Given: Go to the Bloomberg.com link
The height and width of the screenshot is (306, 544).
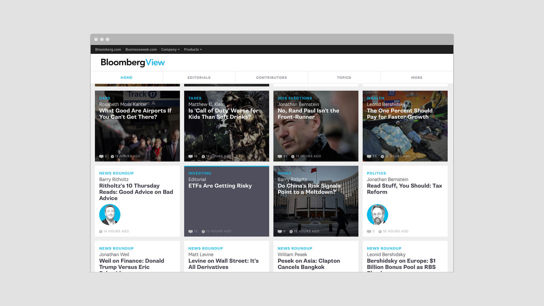Looking at the screenshot, I should [x=108, y=50].
